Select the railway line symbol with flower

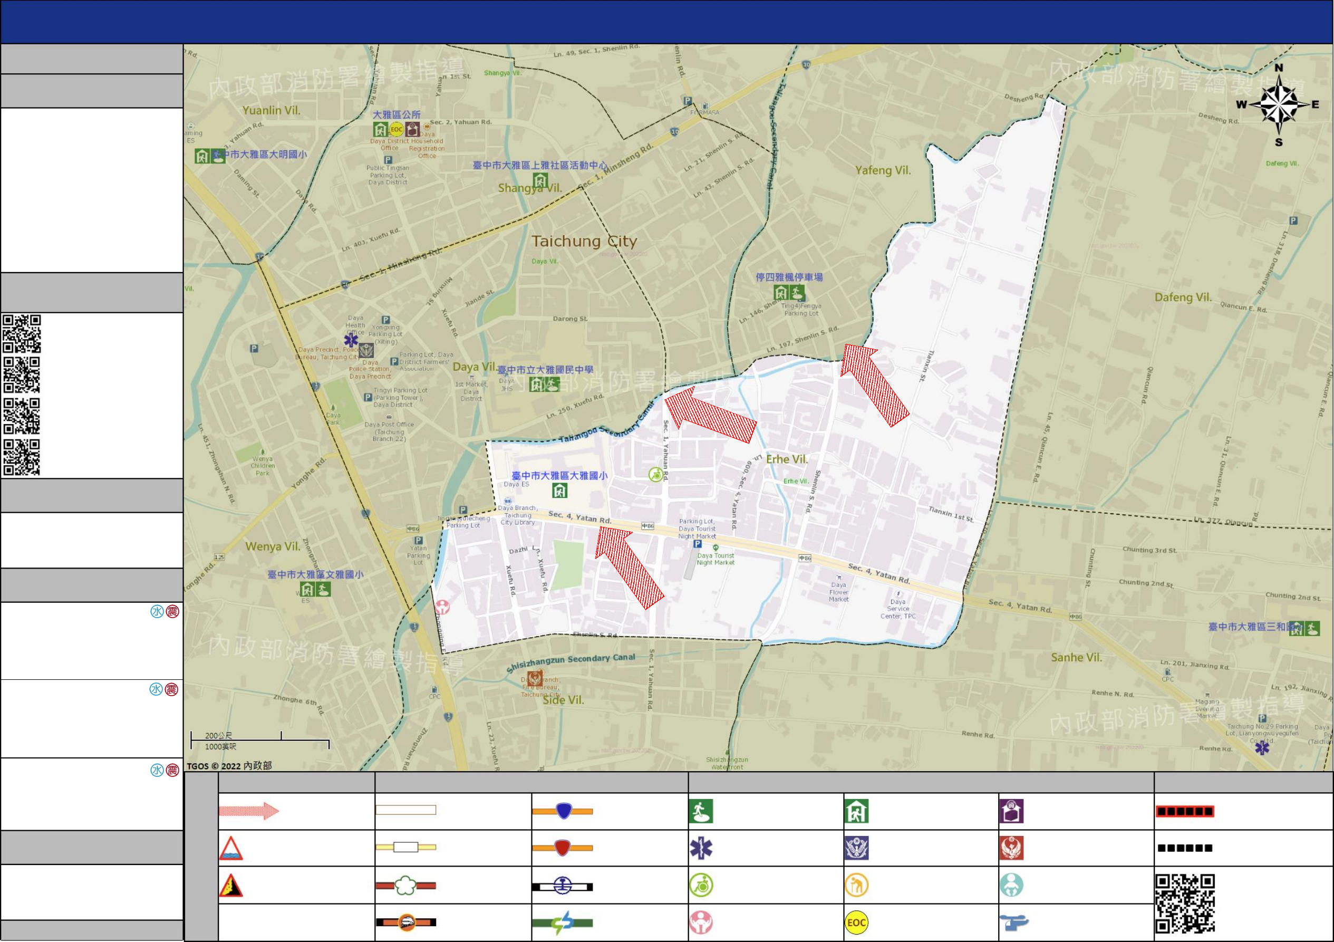coord(405,886)
